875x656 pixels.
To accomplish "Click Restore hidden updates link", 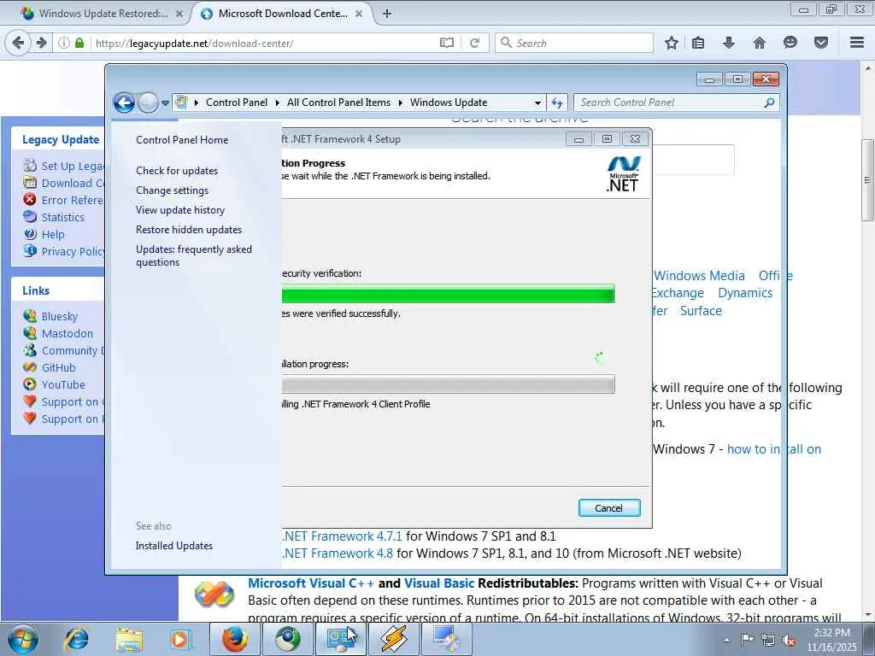I will pos(189,229).
